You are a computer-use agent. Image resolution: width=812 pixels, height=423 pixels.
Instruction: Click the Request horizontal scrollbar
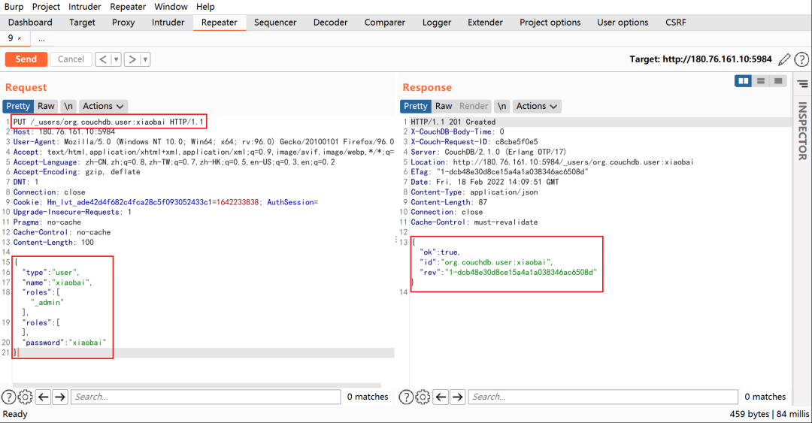point(197,385)
